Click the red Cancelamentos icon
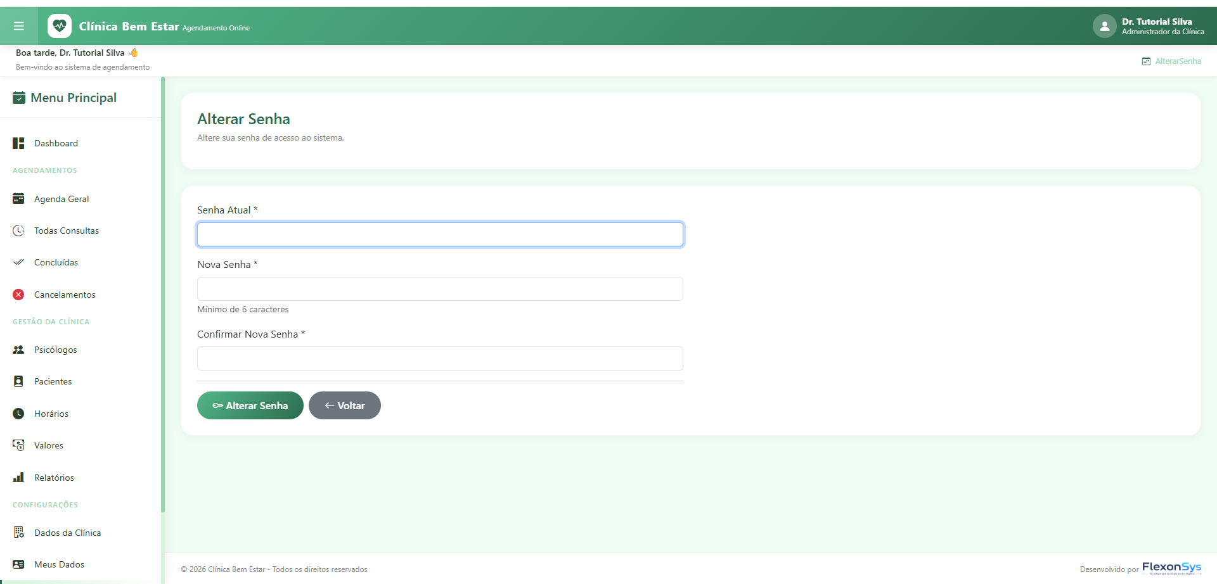 (x=18, y=295)
